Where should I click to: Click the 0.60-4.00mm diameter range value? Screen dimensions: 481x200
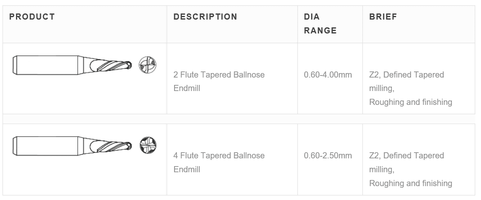pyautogui.click(x=328, y=75)
